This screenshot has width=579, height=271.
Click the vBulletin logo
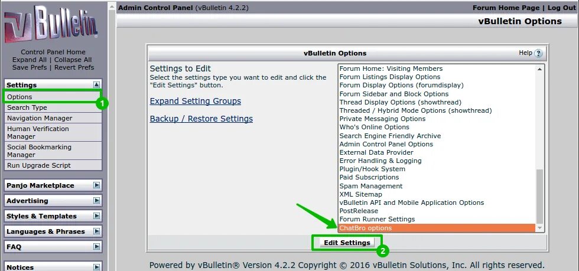(x=51, y=25)
